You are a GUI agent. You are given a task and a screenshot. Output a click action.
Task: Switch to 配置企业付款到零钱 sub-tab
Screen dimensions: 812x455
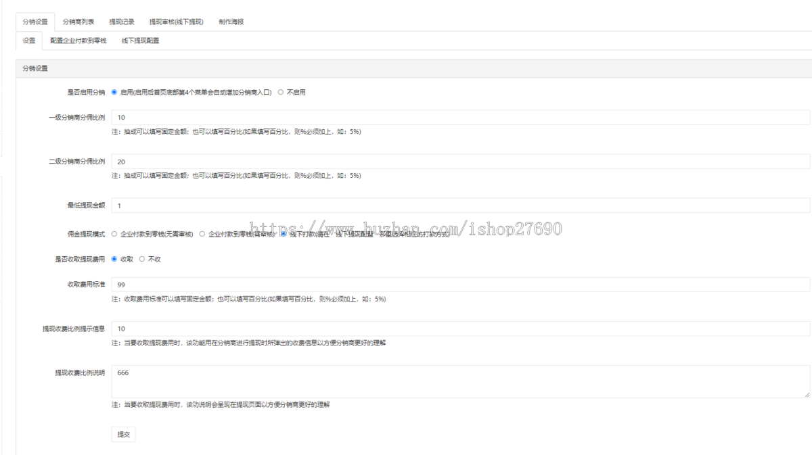[x=78, y=41]
